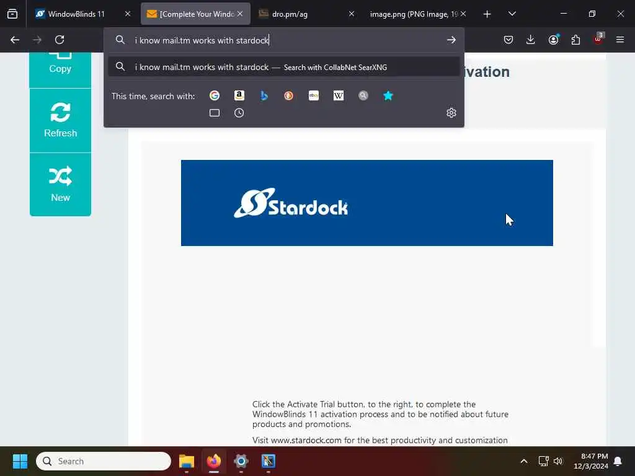Image resolution: width=635 pixels, height=476 pixels.
Task: Search this time with Bing
Action: pyautogui.click(x=264, y=95)
